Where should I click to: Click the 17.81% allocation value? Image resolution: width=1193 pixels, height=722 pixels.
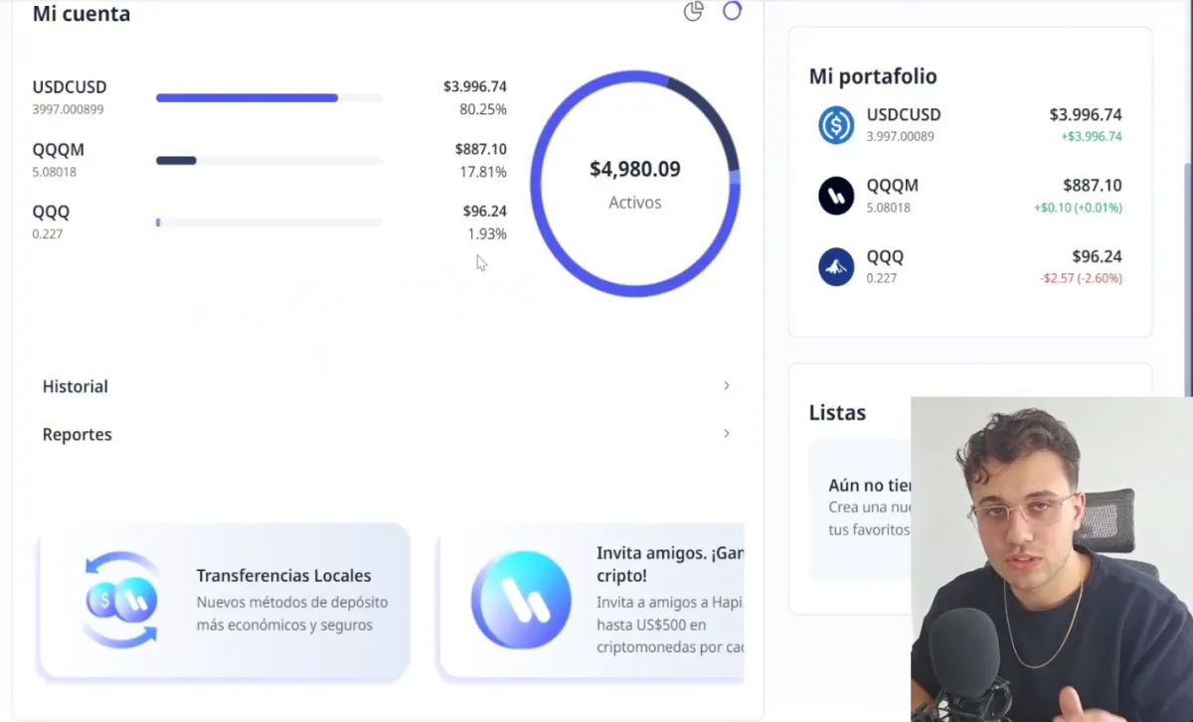tap(483, 172)
